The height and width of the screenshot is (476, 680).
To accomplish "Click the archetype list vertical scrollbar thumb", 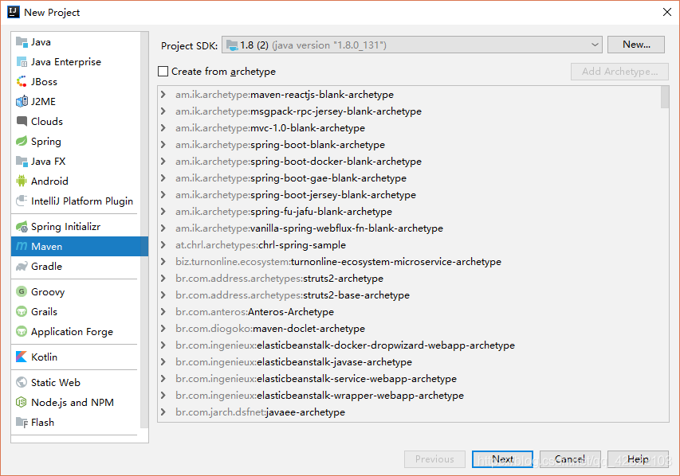I will 665,97.
